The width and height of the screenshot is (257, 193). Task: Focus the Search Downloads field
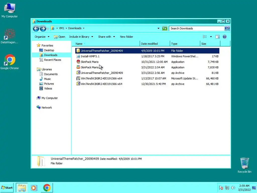[197, 28]
